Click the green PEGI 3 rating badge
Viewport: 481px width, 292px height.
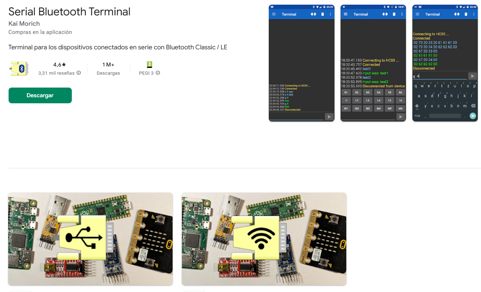[x=149, y=65]
